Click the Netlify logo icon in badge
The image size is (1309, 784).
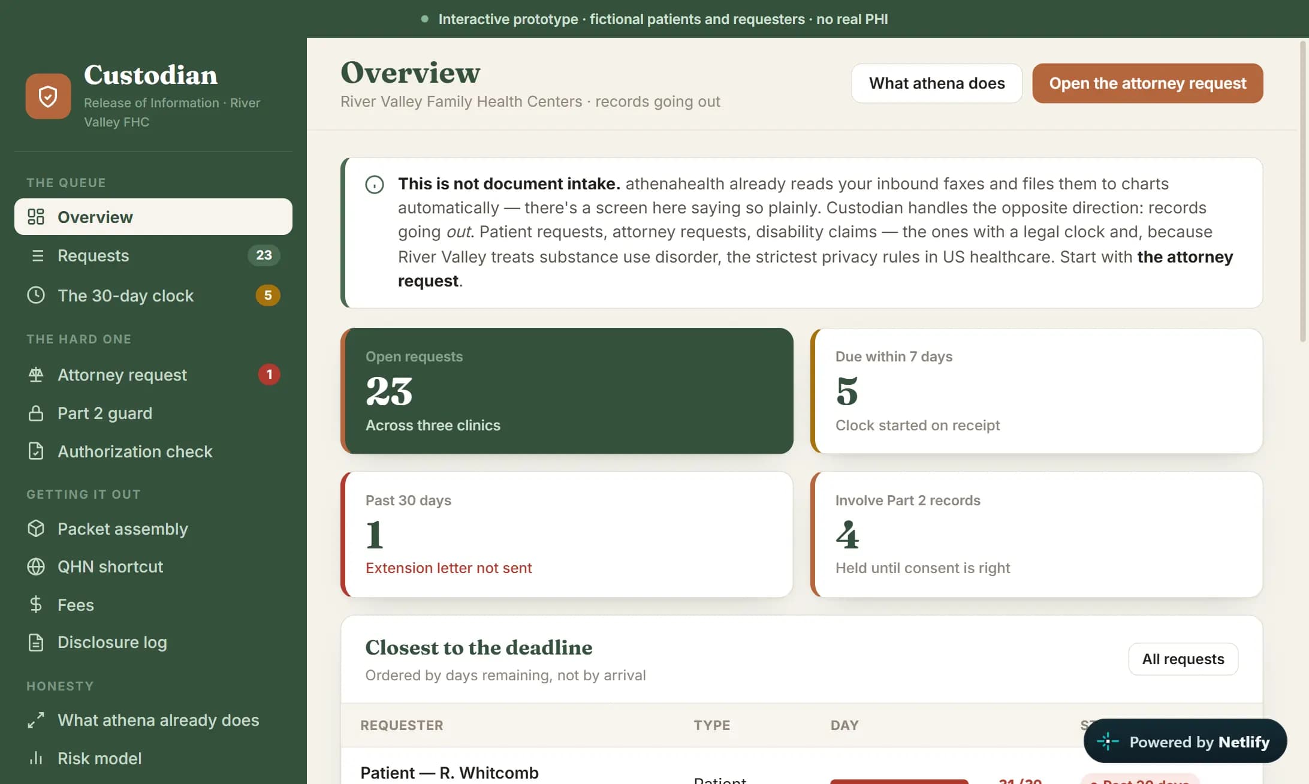[1108, 741]
